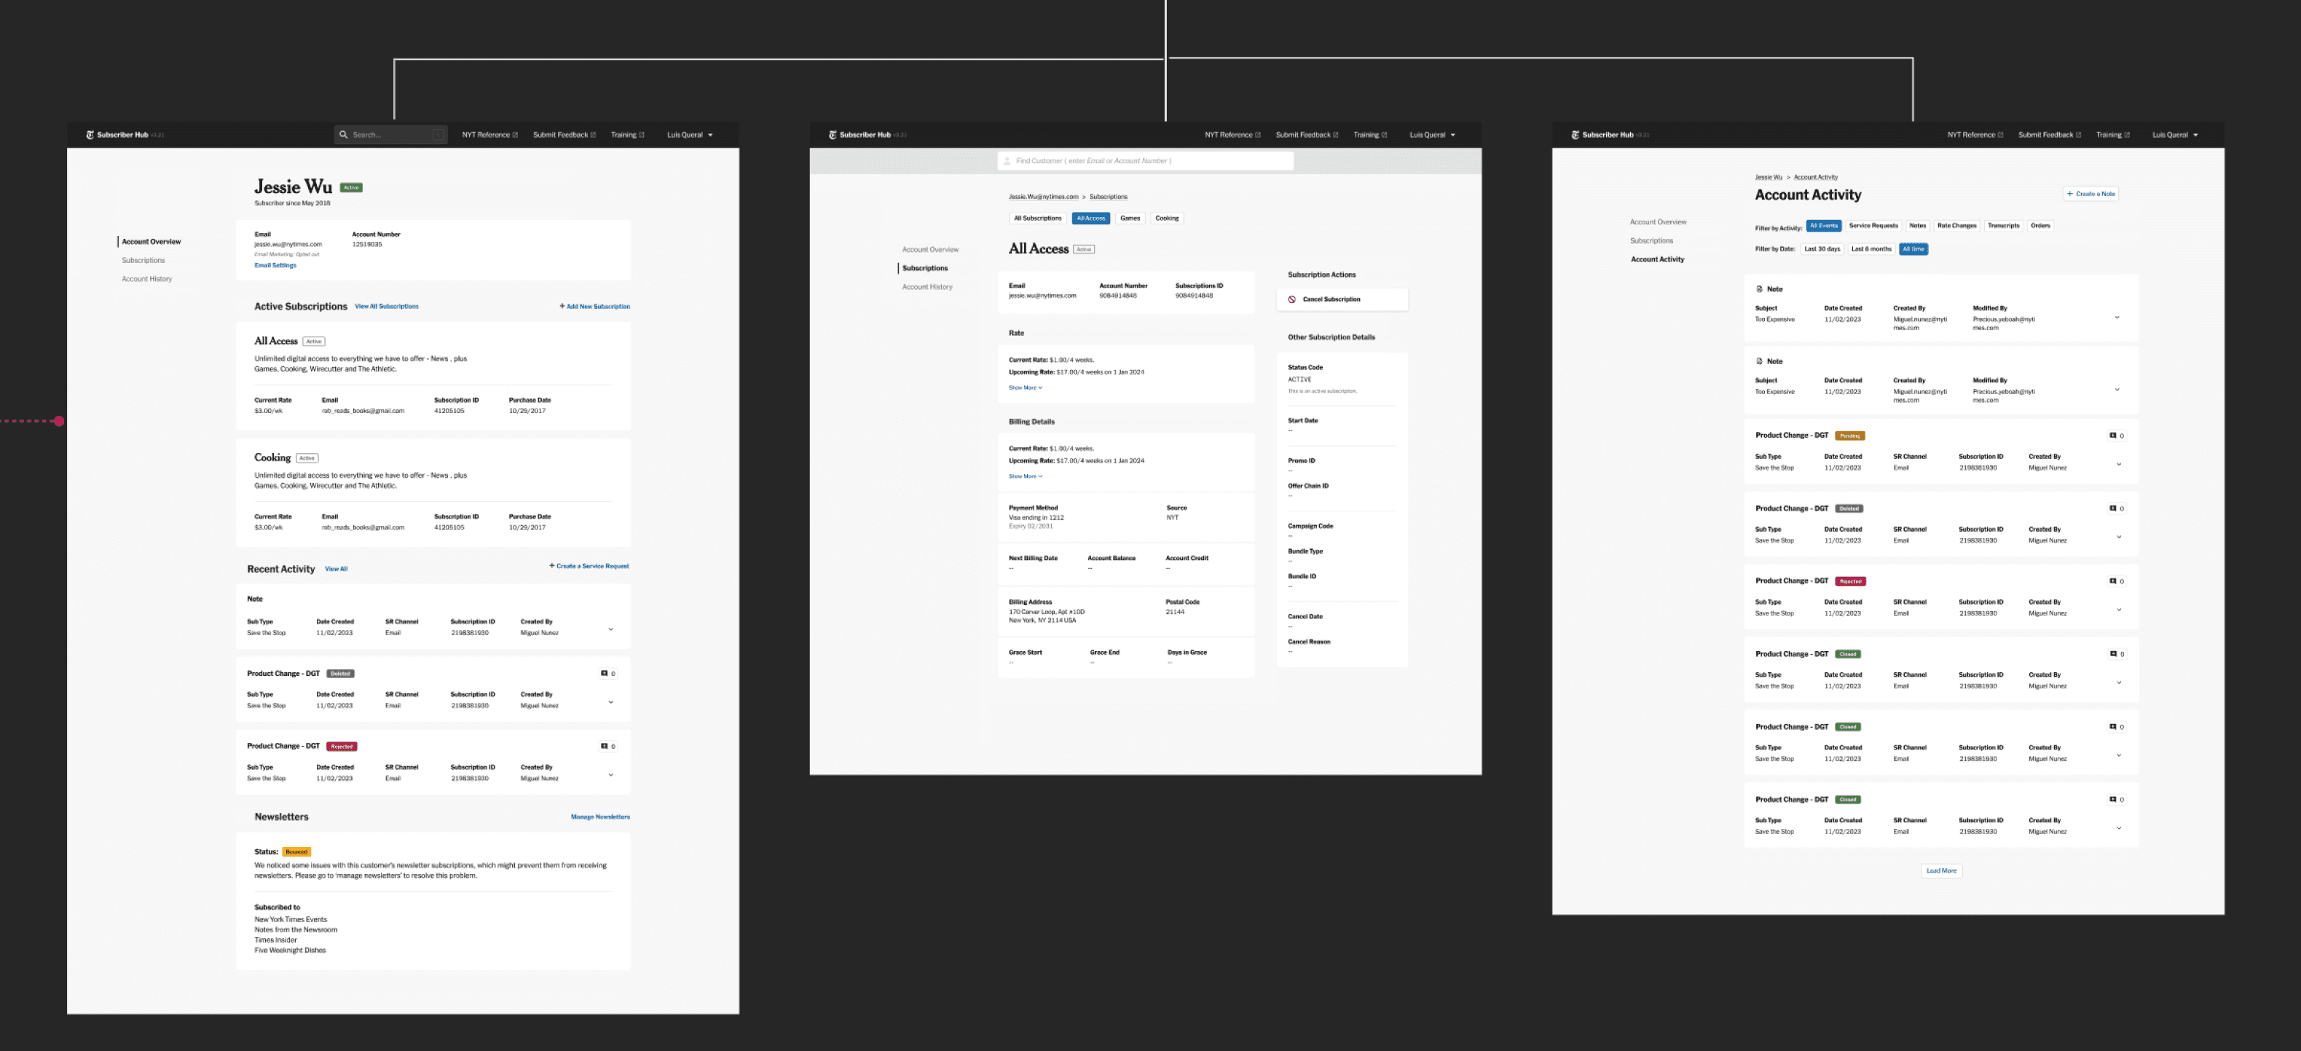Image resolution: width=2301 pixels, height=1051 pixels.
Task: Switch to the Games subscription tab
Action: [1130, 218]
